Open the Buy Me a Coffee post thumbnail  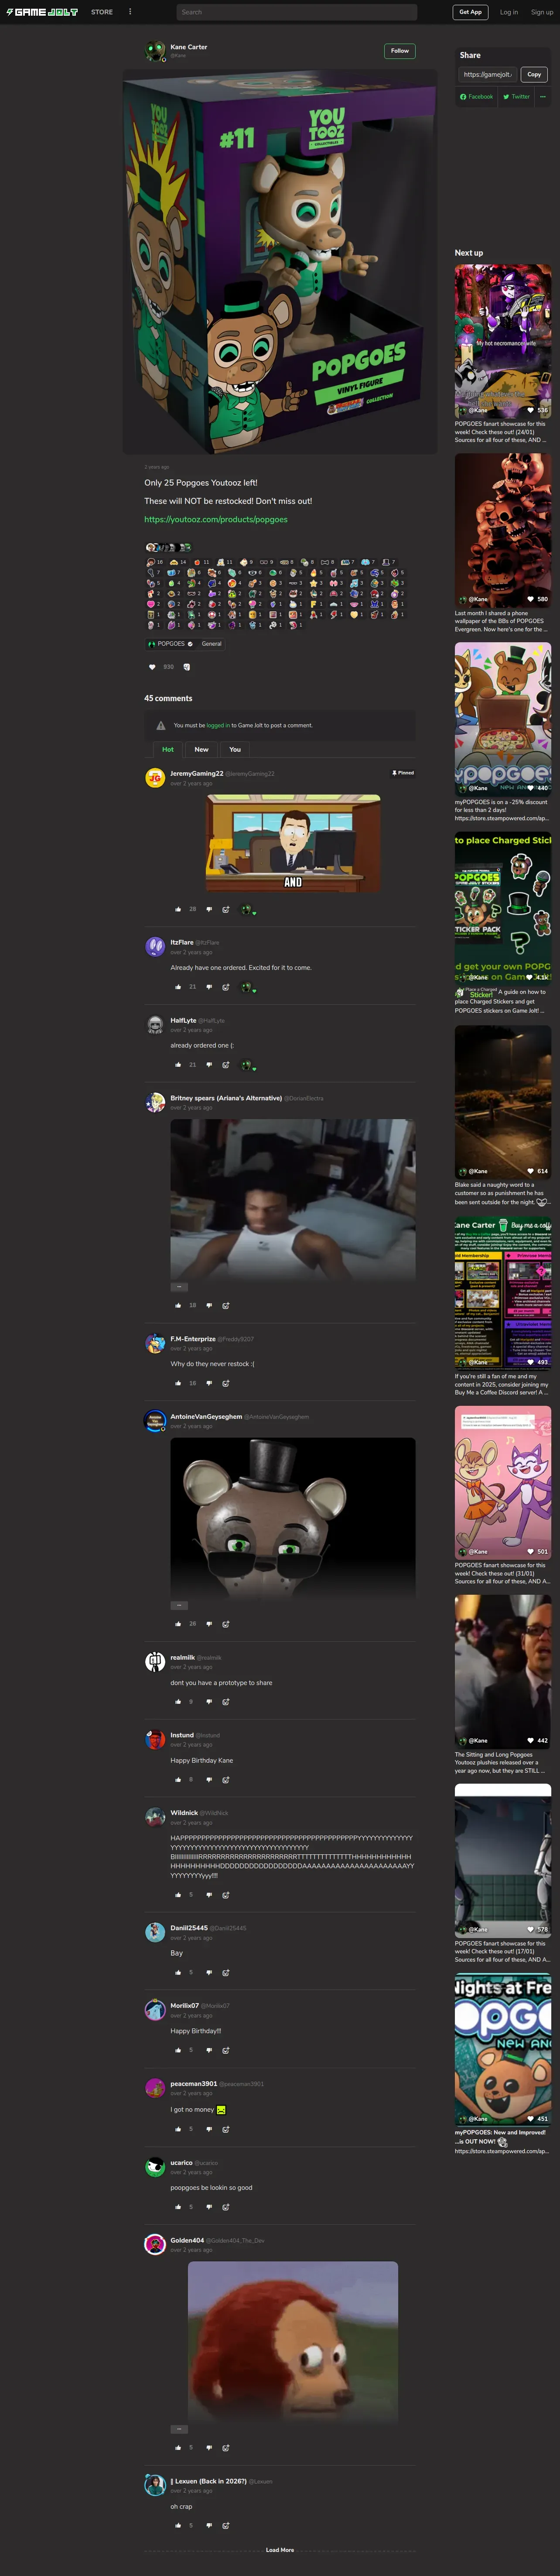click(503, 1293)
